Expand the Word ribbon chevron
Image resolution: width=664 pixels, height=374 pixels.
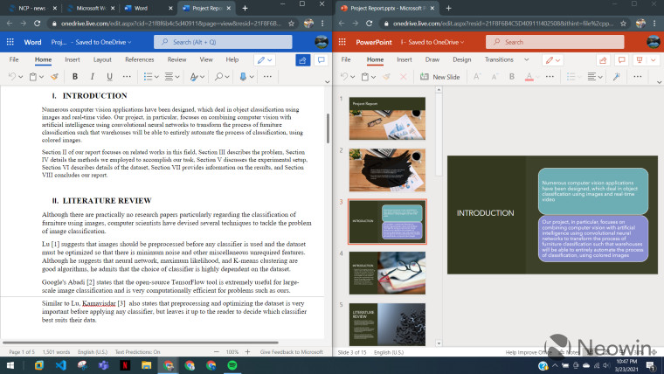[328, 82]
